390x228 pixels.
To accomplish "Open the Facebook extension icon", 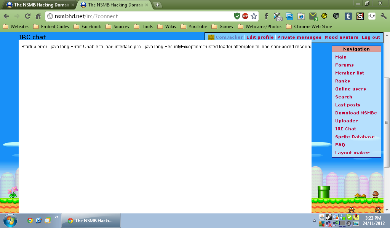I will (x=266, y=16).
